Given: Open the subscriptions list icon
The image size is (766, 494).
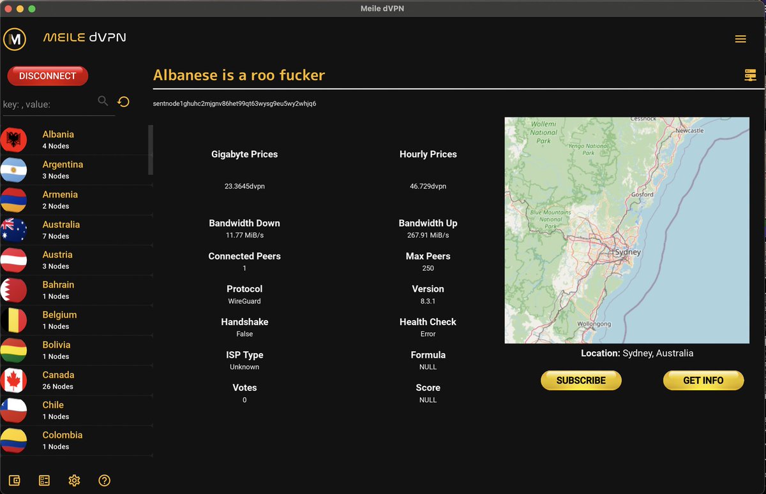Looking at the screenshot, I should click(x=44, y=480).
